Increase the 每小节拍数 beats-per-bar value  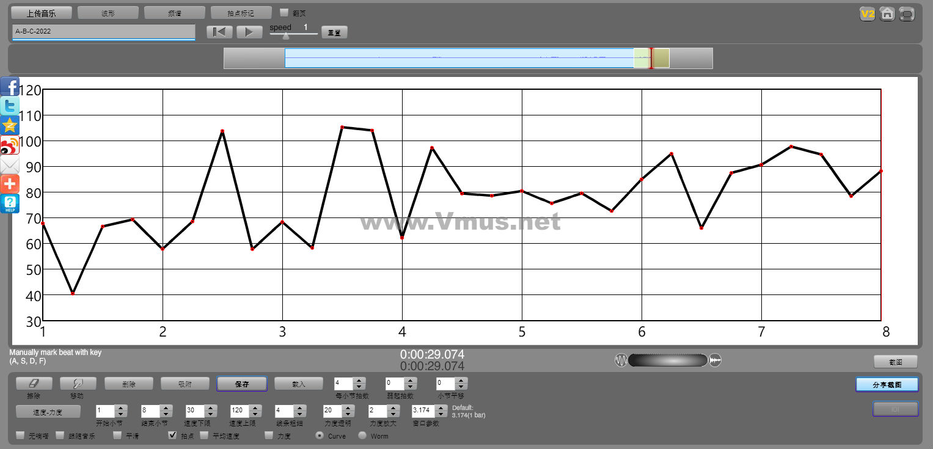359,381
